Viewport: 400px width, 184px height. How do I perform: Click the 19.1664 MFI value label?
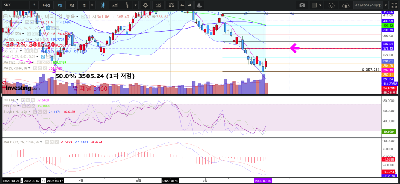[x=388, y=132]
